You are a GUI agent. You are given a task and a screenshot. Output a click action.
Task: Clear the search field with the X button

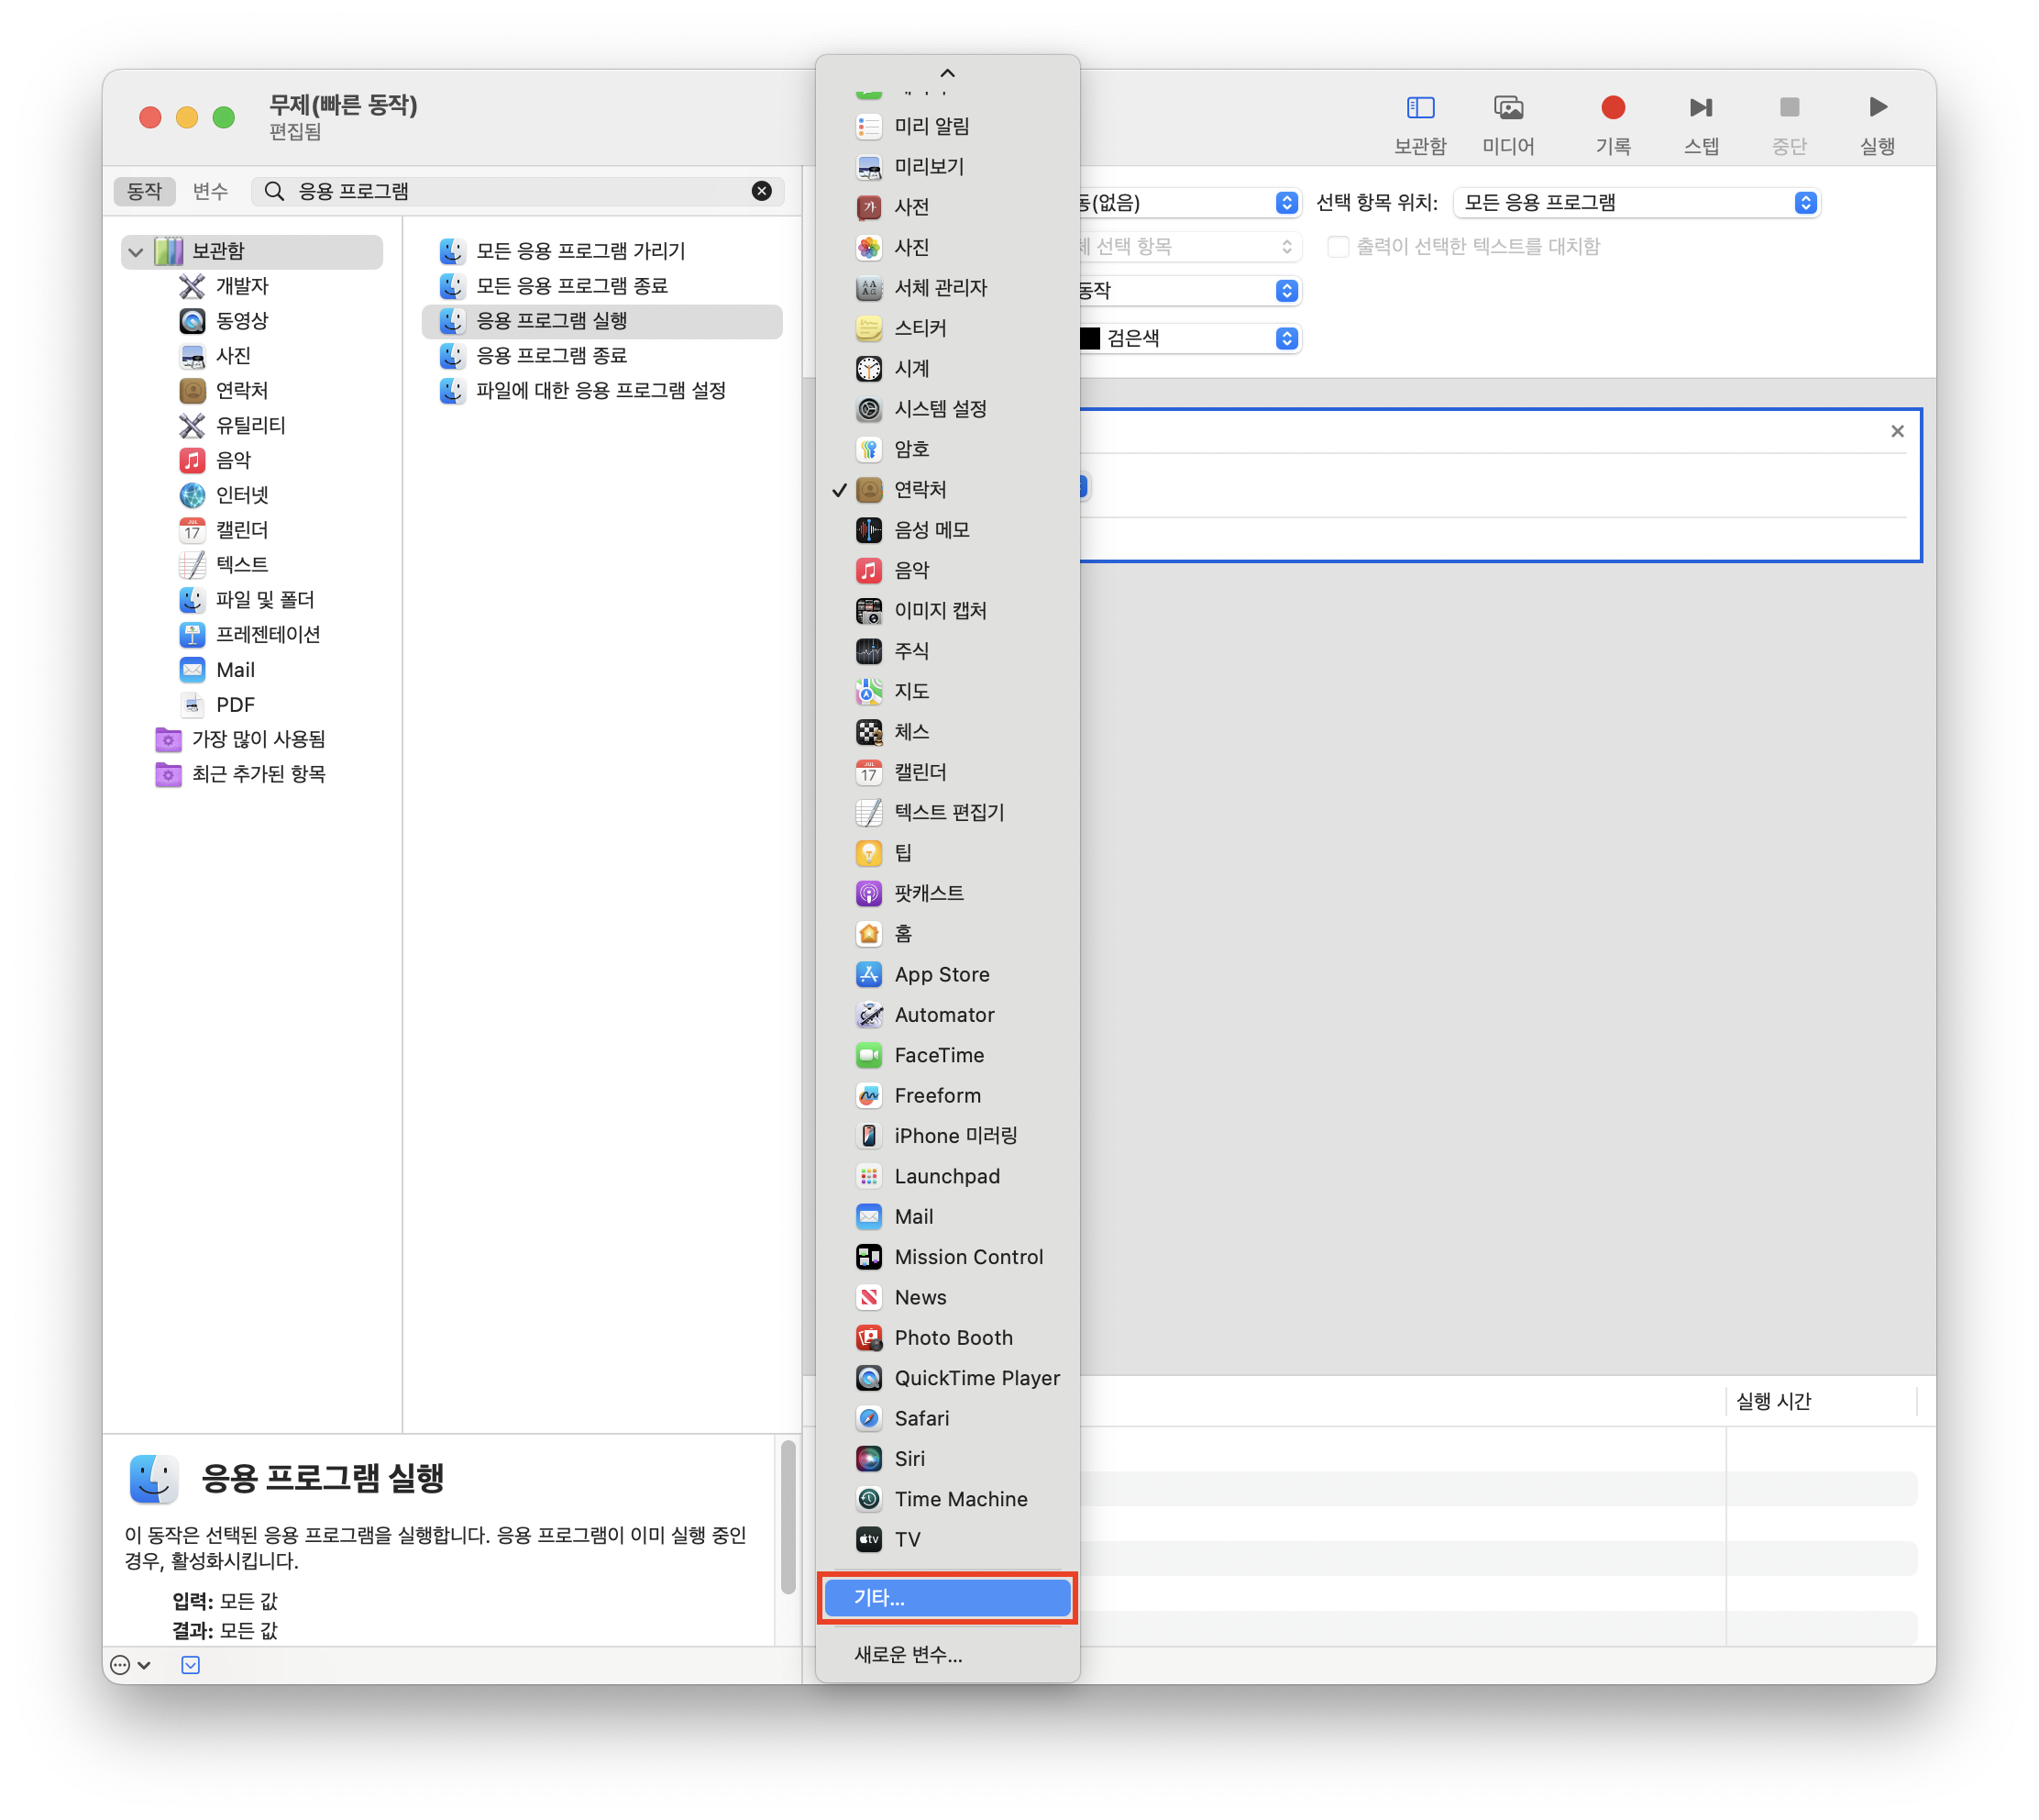761,191
